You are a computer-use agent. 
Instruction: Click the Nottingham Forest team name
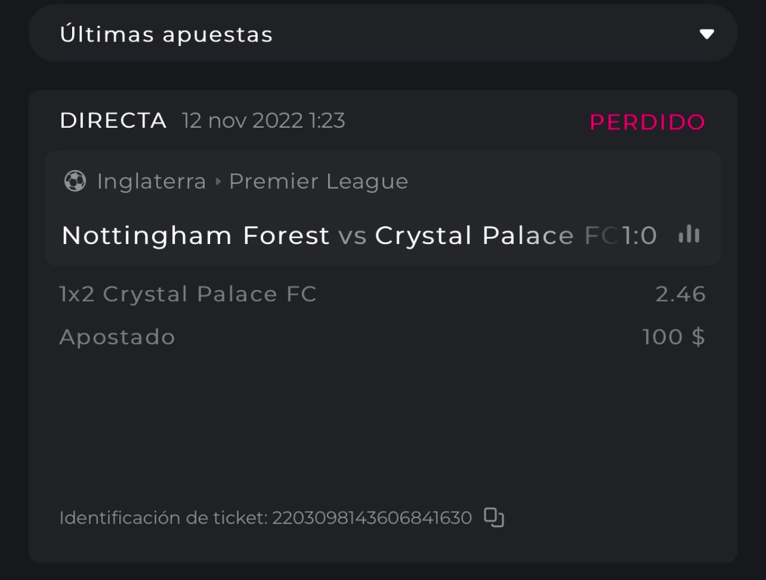coord(195,236)
